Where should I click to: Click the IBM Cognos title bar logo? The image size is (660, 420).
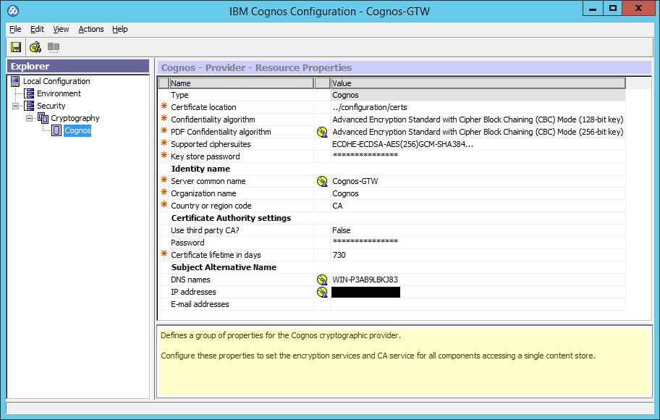tap(13, 11)
